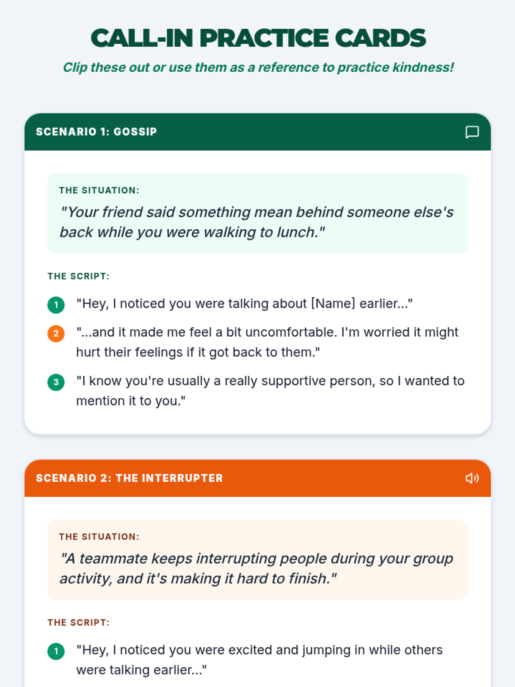Click "The Situation:" label in Interrupter card
Viewport: 515px width, 687px height.
coord(99,537)
